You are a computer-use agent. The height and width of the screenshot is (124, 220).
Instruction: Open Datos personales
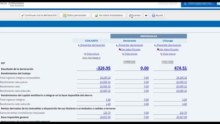[74, 15]
